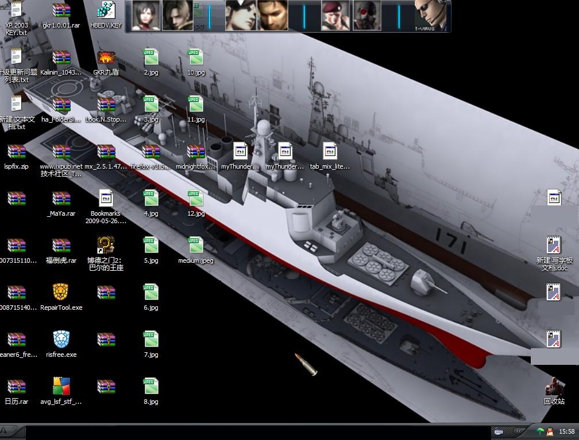
Task: Select the lspfix.zip archive
Action: 16,157
